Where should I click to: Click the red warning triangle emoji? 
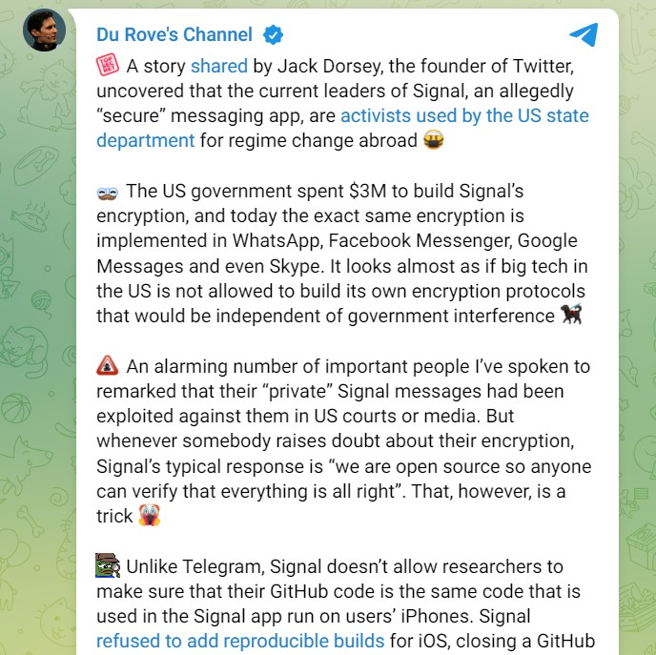pos(108,366)
